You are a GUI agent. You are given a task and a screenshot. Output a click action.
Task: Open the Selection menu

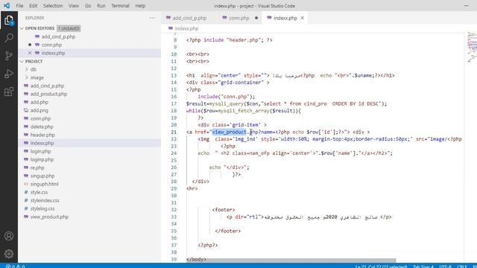pos(53,6)
